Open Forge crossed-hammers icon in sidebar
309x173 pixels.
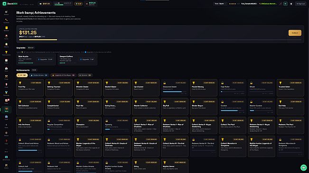tap(6, 77)
